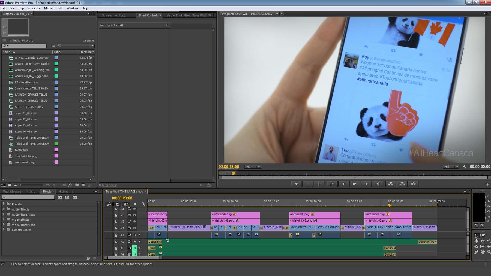Click the Lift button in Program monitor

(x=391, y=184)
